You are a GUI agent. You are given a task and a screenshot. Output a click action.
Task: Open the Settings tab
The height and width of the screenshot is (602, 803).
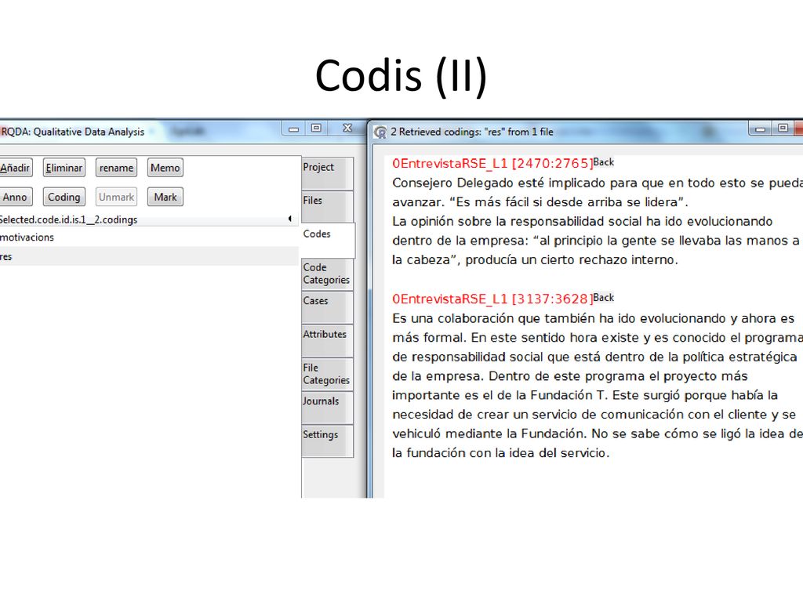point(327,441)
